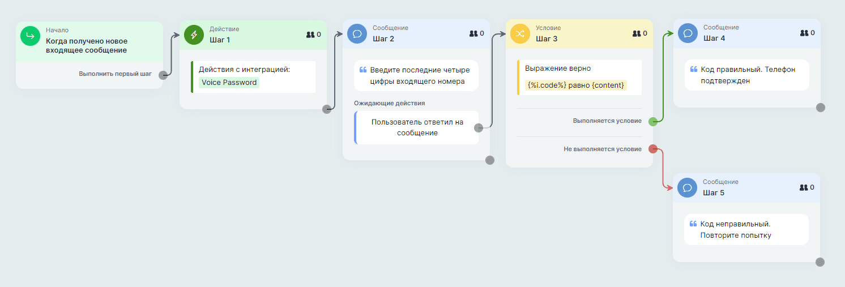Screen dimensions: 845x287
Task: Click the lightning bolt action icon of Шаг 1
Action: (x=194, y=35)
